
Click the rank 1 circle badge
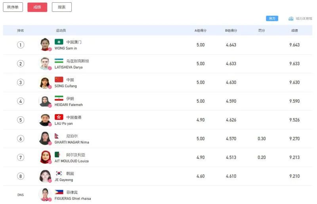coord(21,45)
